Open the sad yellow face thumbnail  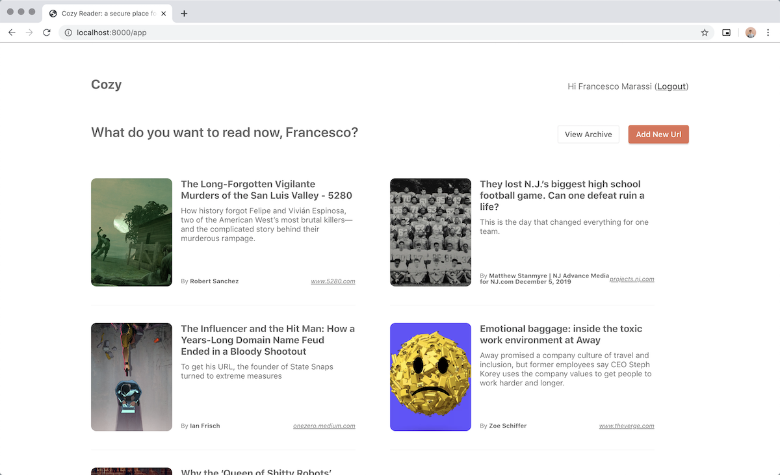point(430,377)
